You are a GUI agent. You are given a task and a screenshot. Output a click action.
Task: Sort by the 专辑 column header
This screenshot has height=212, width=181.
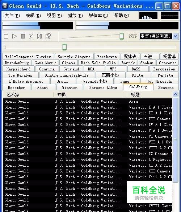88,94
